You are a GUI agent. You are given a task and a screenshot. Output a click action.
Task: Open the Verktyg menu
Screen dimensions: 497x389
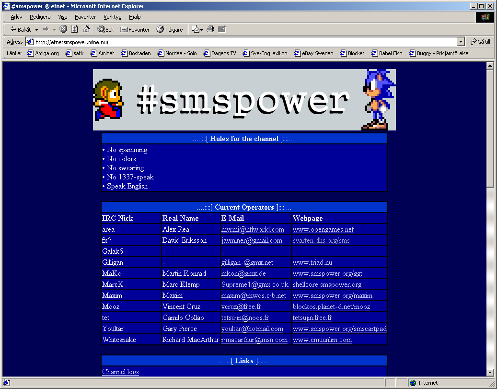(113, 17)
